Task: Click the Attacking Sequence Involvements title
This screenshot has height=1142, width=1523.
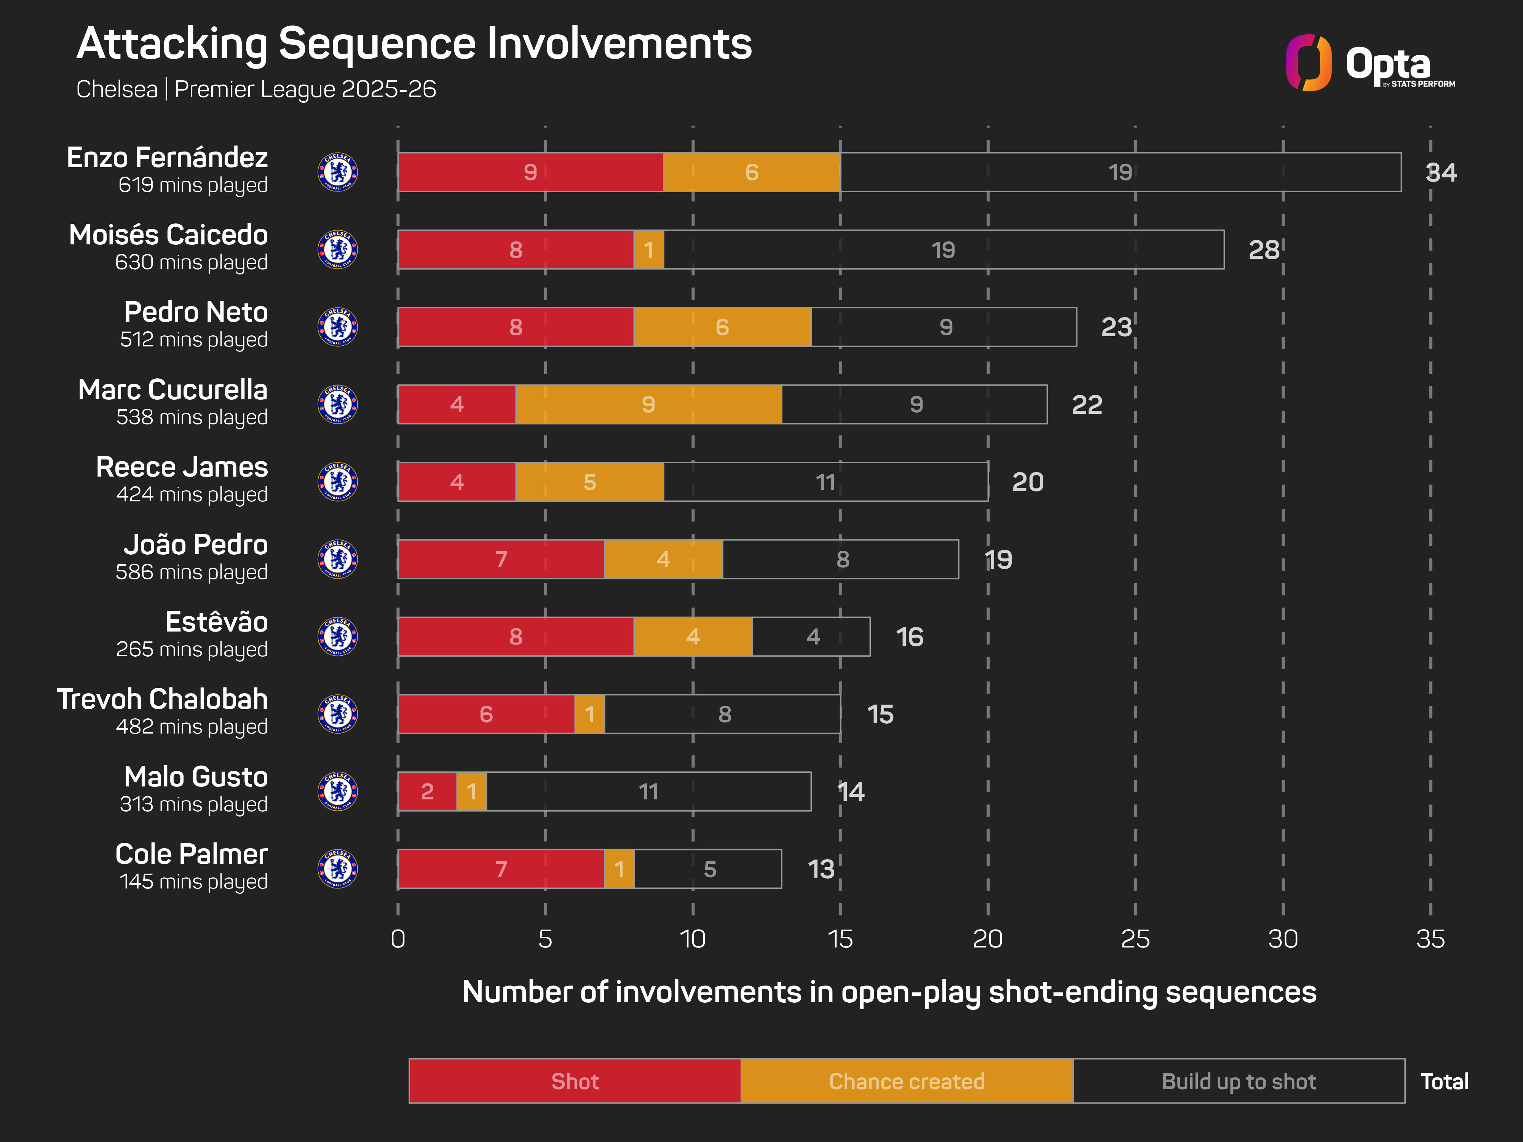Action: (414, 44)
